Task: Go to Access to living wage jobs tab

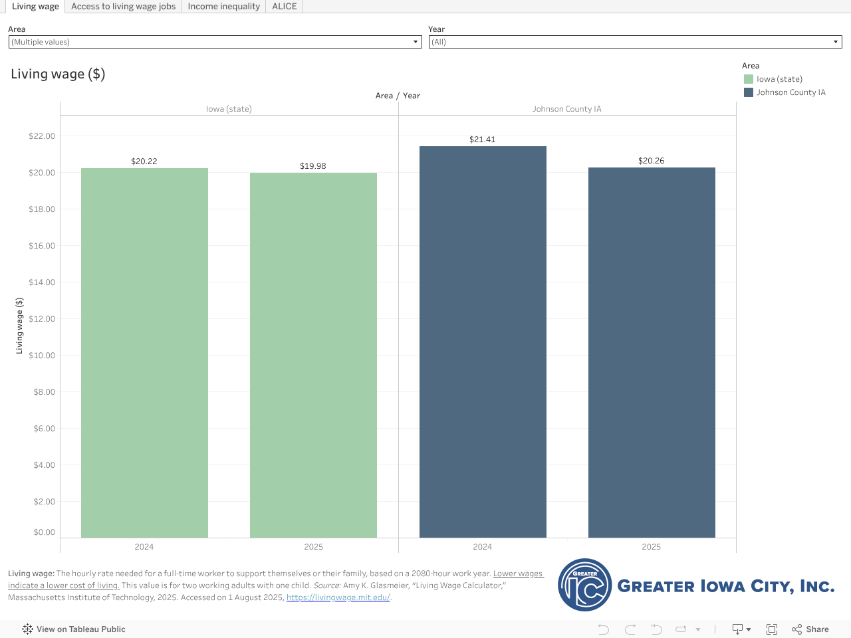Action: [x=123, y=7]
